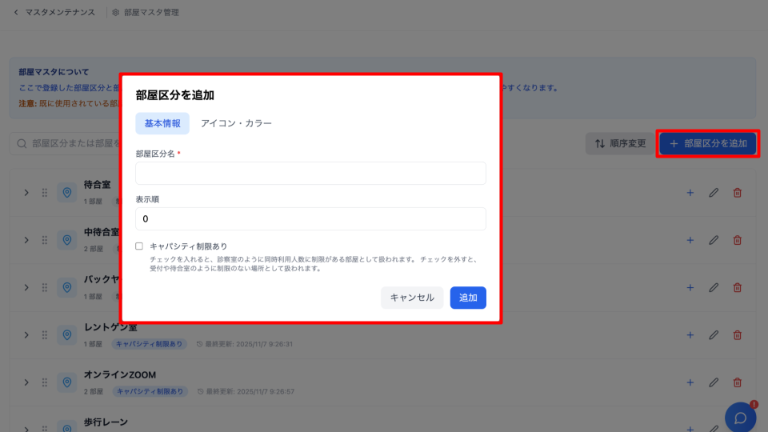The height and width of the screenshot is (432, 768).
Task: Delete 待合室 with the trash icon
Action: point(737,193)
